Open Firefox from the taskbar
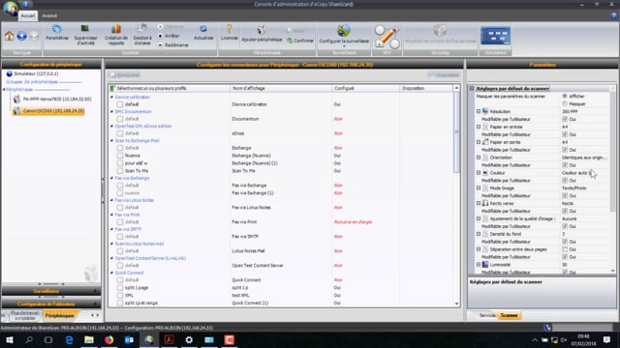This screenshot has width=620, height=348. pyautogui.click(x=109, y=339)
